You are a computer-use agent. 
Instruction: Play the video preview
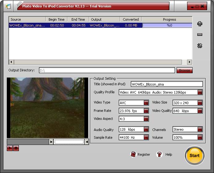tap(10, 148)
